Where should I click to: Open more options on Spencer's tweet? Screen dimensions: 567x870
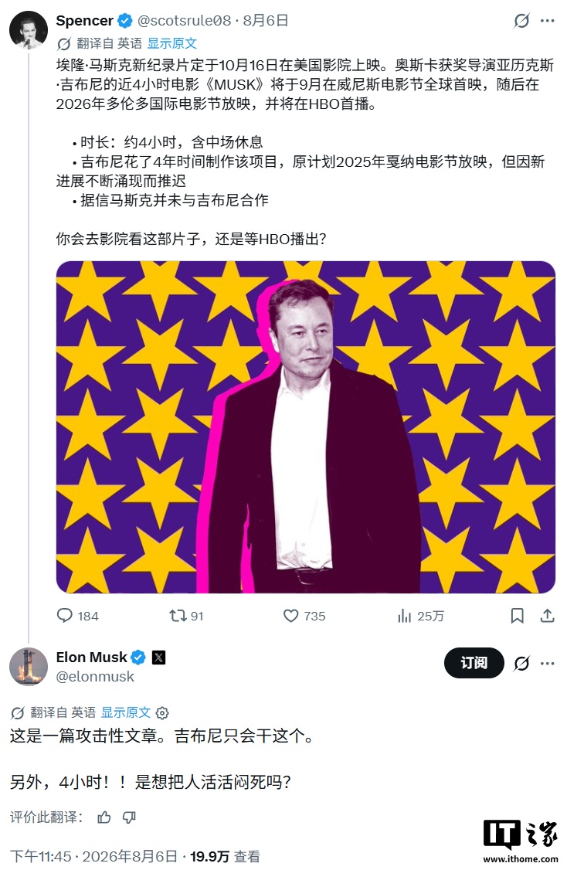547,21
